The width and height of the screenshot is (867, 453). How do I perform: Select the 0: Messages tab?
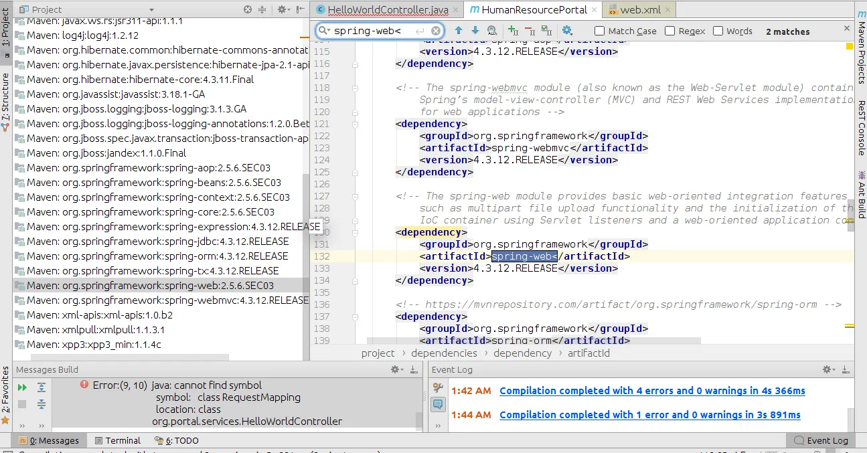[x=50, y=440]
